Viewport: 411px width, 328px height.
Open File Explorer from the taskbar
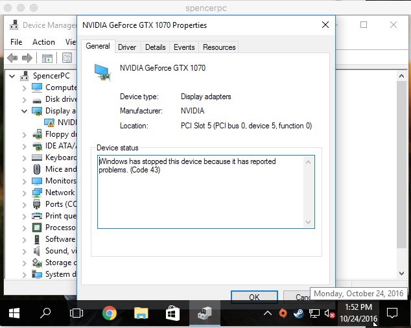coord(141,313)
